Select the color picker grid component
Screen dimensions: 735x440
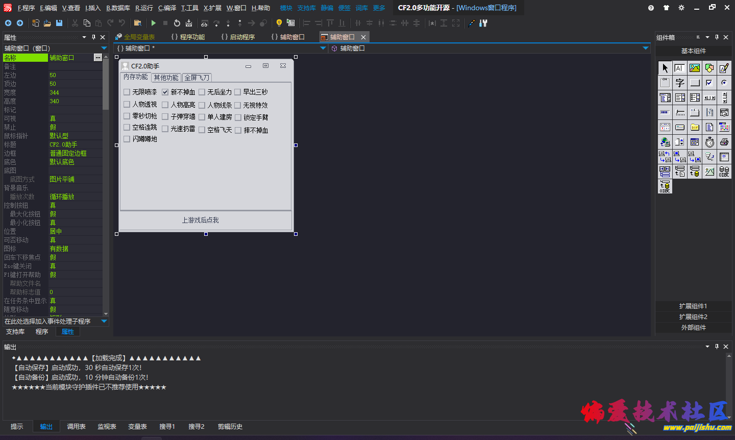click(x=724, y=127)
